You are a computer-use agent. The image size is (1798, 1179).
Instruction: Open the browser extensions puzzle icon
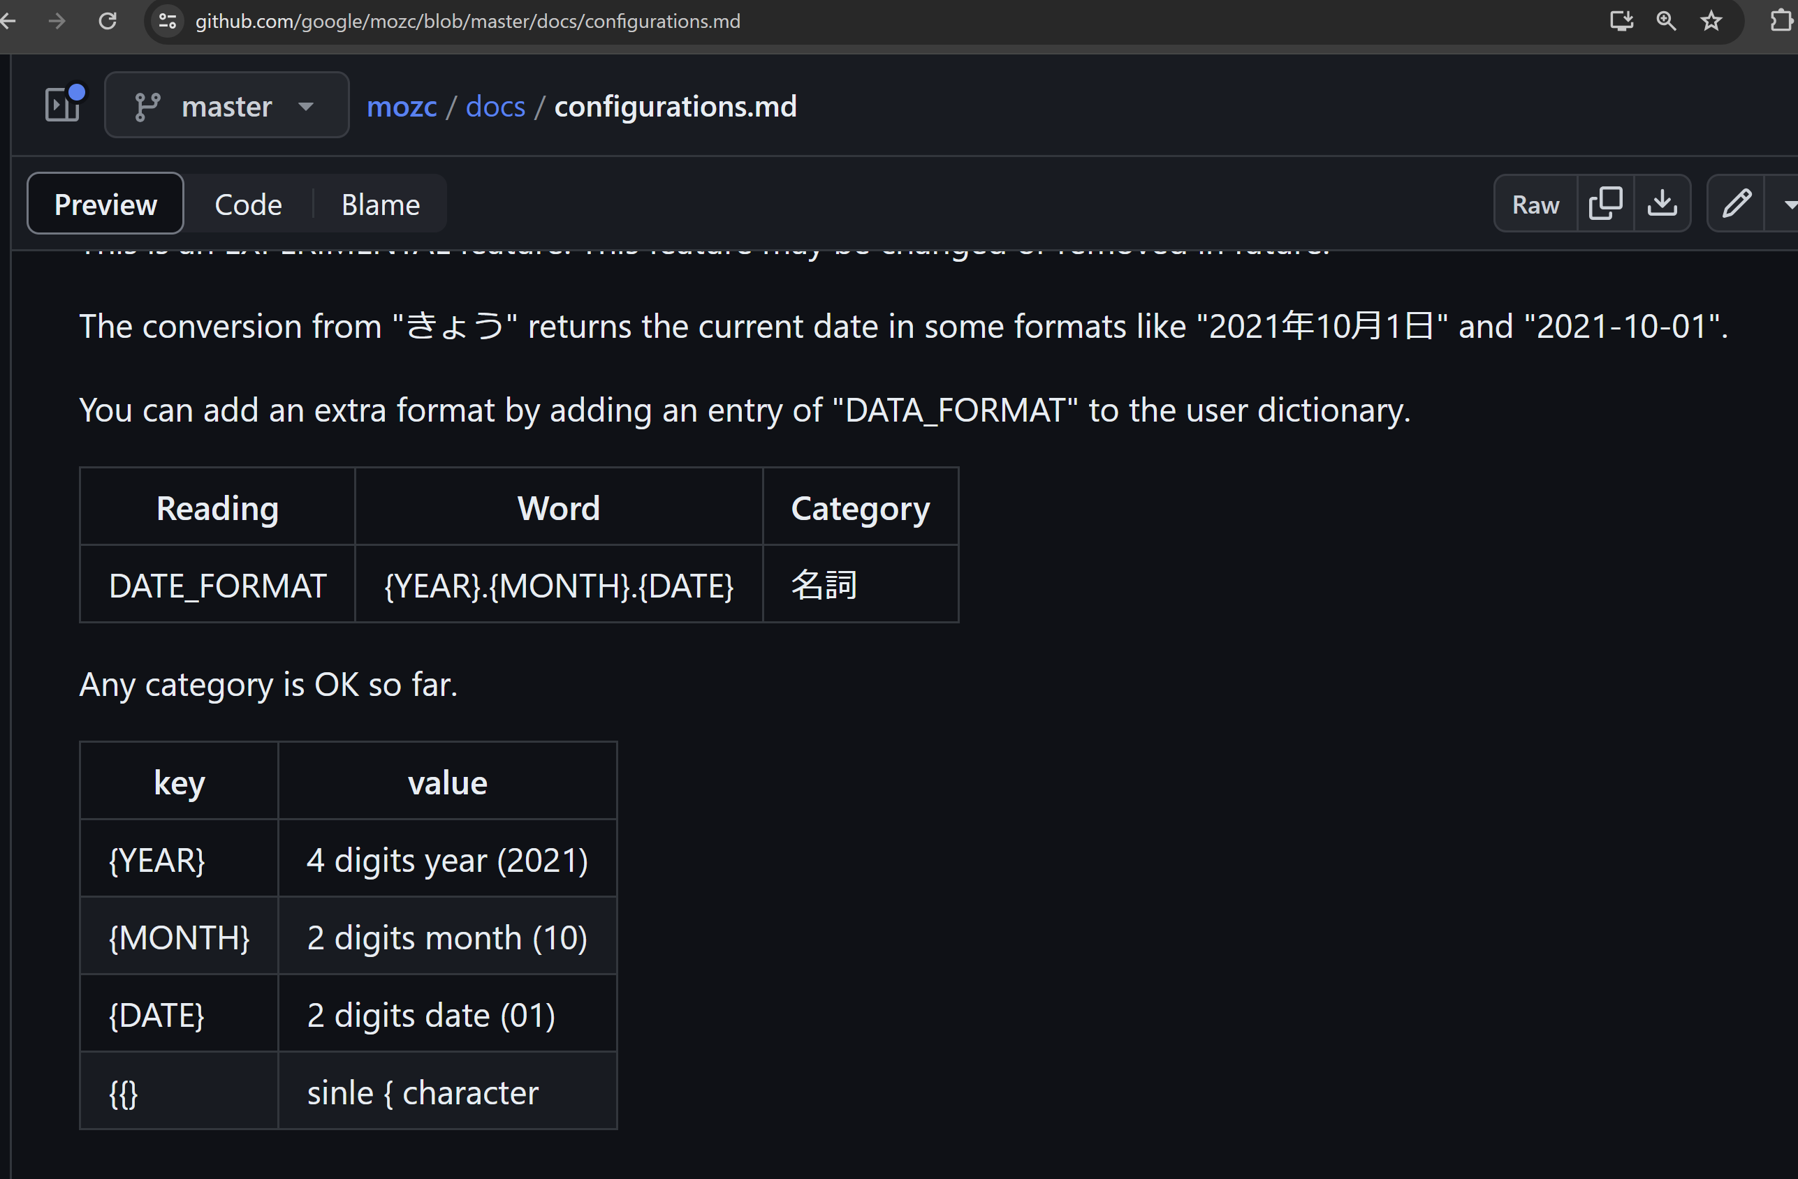coord(1781,21)
